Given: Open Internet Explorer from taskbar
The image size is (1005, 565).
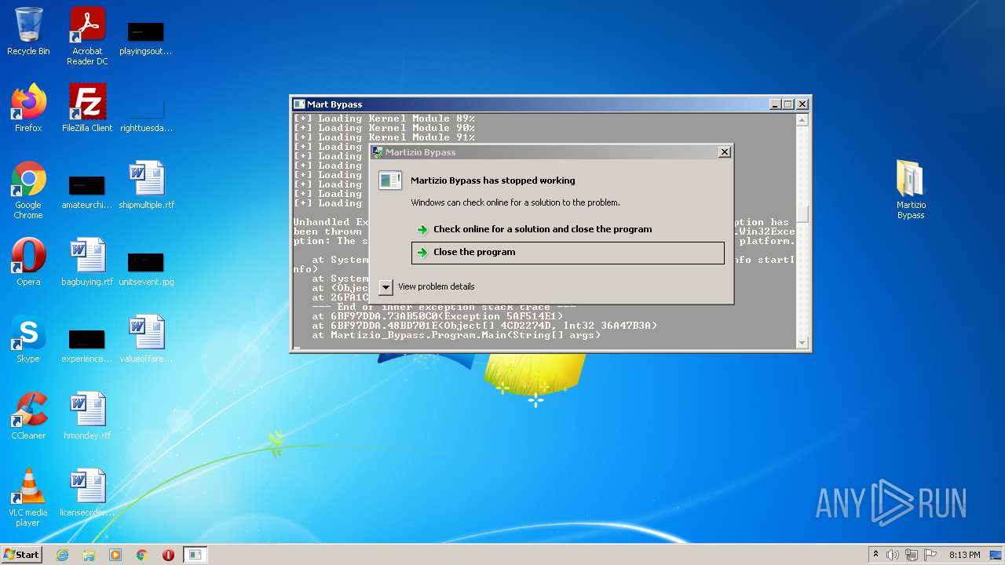Looking at the screenshot, I should pyautogui.click(x=62, y=555).
